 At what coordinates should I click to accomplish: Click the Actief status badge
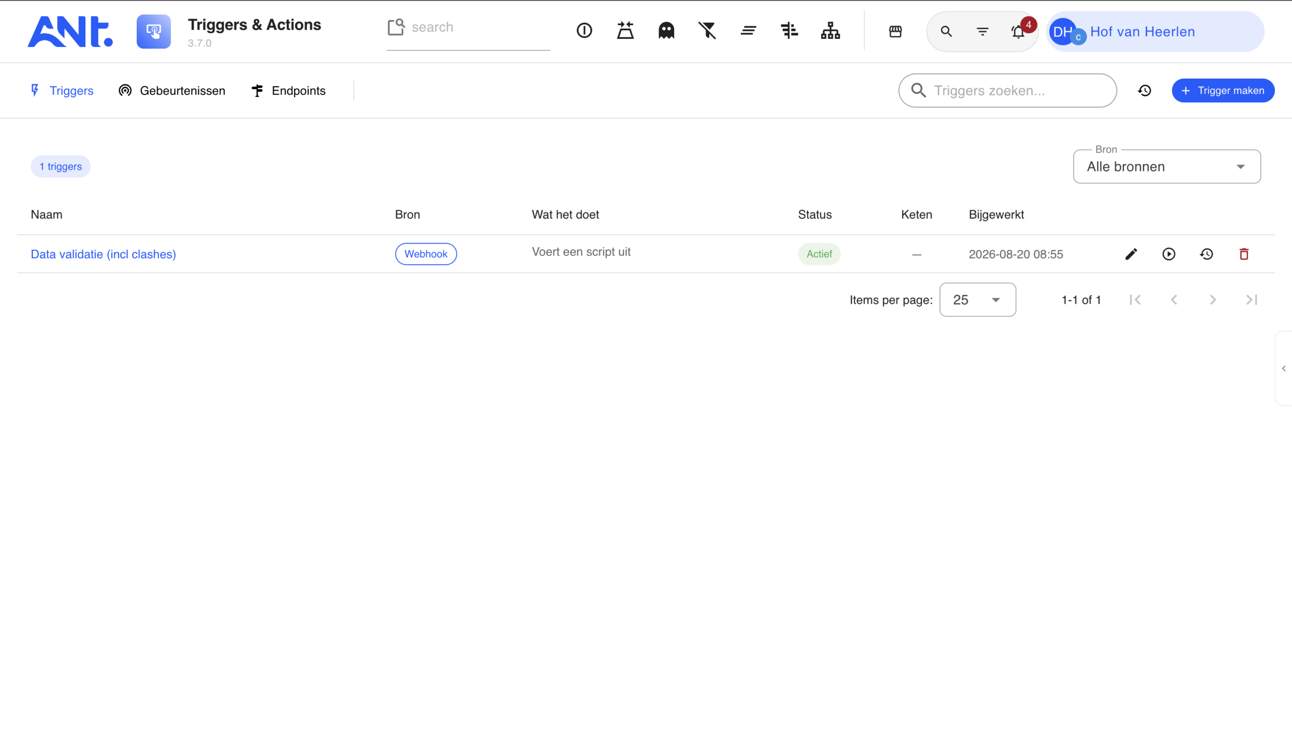819,254
